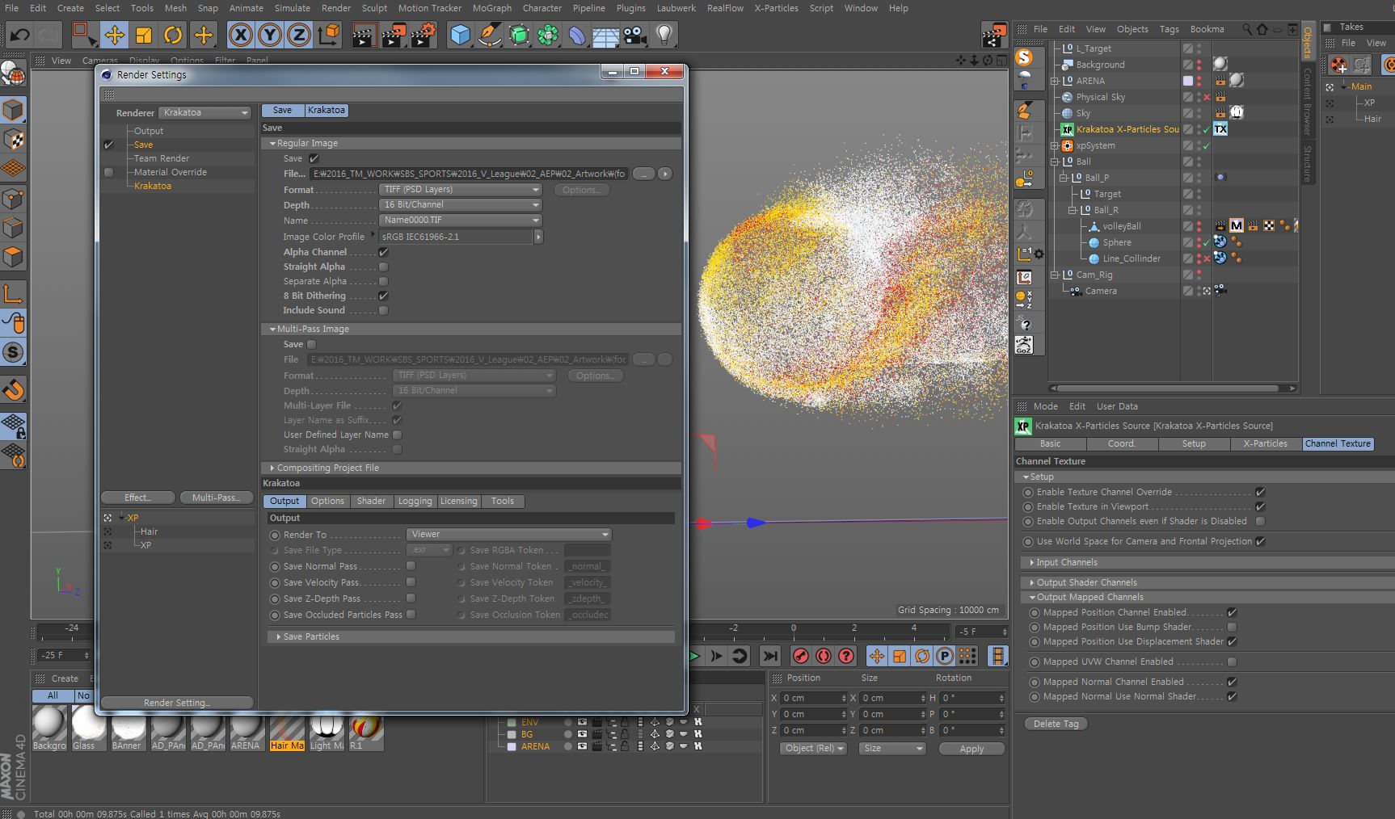This screenshot has width=1395, height=819.
Task: Select the Rotate tool icon
Action: click(173, 35)
